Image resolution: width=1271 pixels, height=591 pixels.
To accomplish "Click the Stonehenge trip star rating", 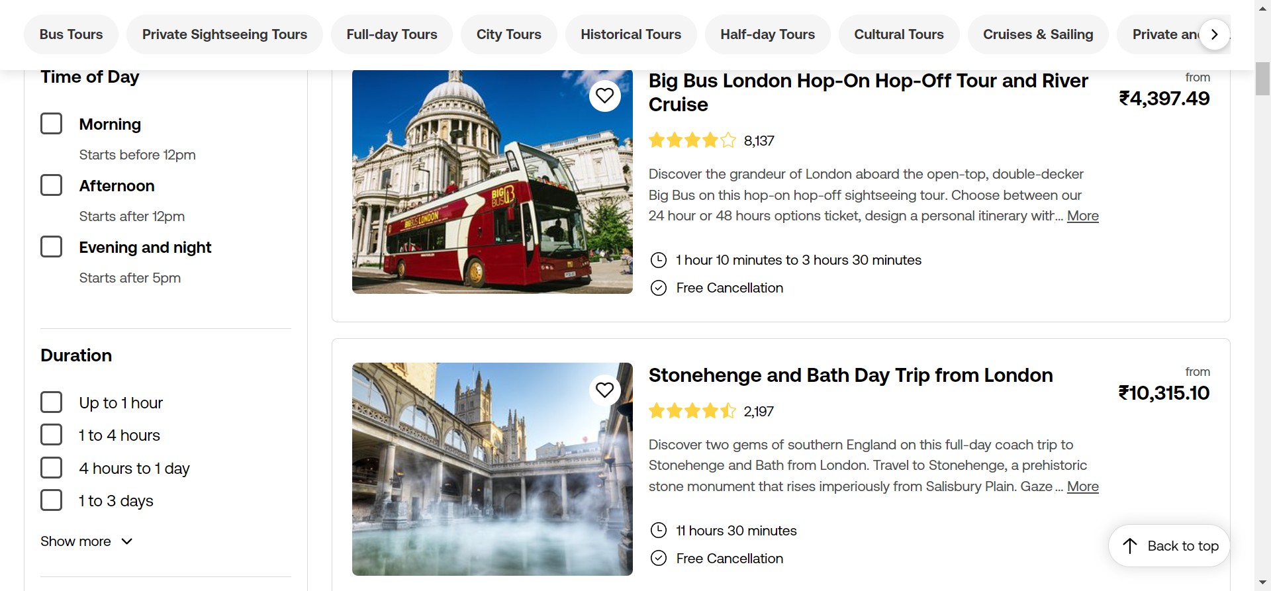I will point(692,411).
